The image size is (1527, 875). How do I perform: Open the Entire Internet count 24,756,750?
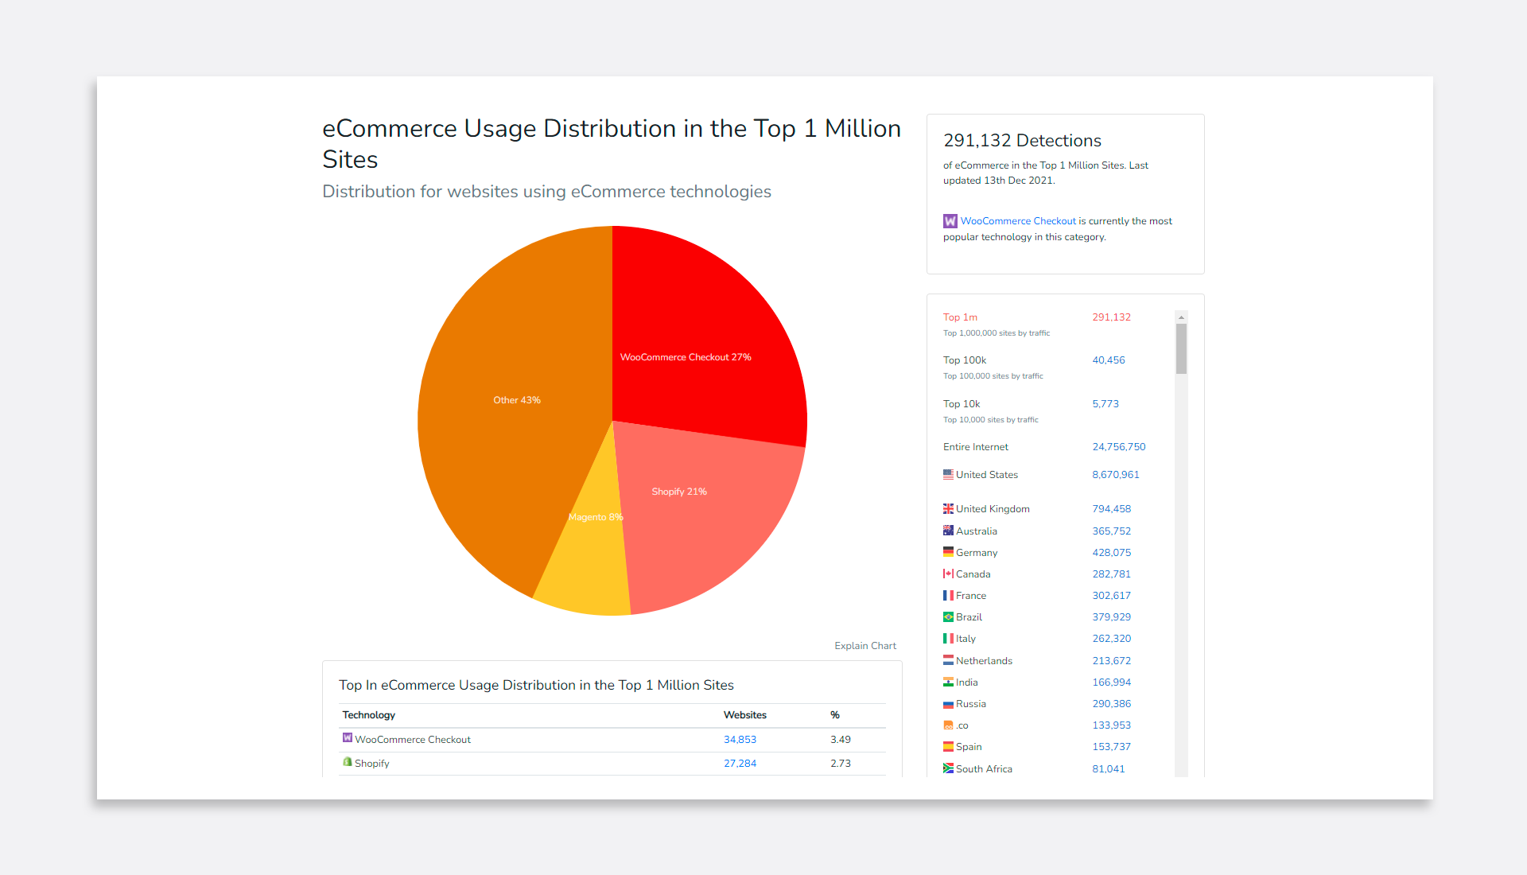(x=1118, y=447)
